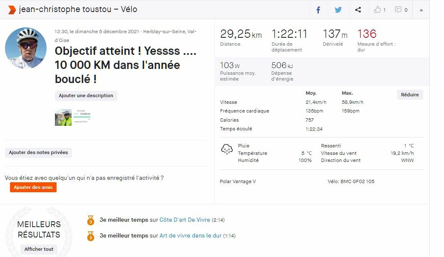Open the Art de vivre dans le dur link
Screen dimensions: 444x257
190,236
